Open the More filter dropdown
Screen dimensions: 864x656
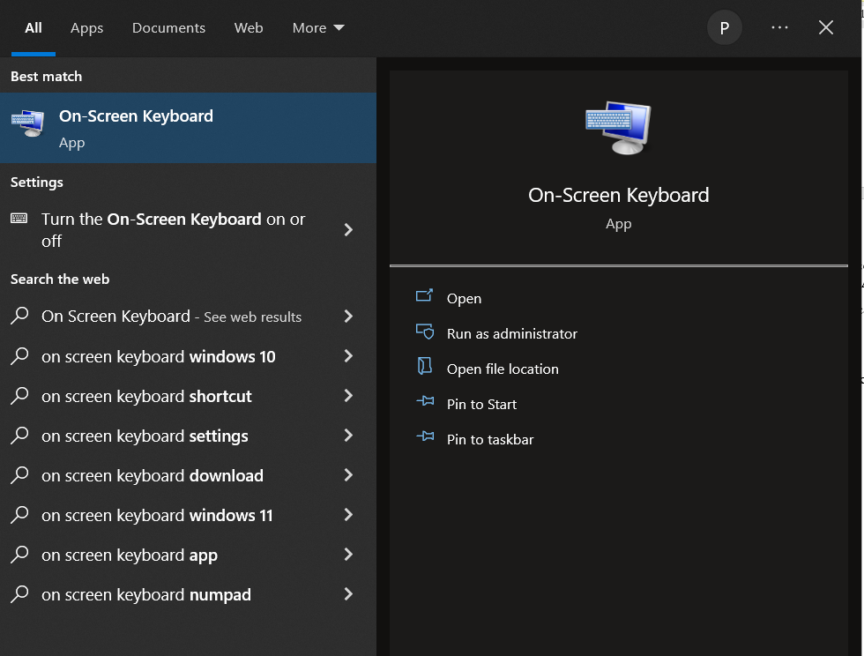tap(318, 27)
